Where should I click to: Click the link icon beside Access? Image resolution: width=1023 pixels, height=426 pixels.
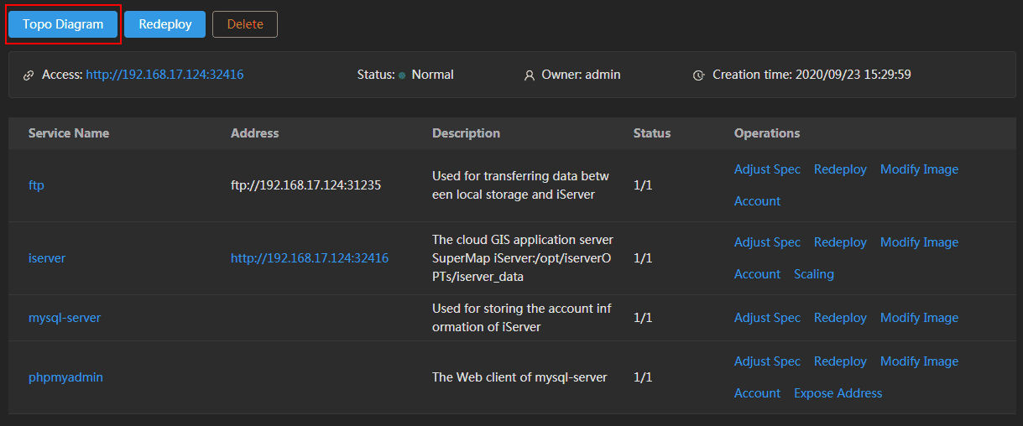pos(29,75)
